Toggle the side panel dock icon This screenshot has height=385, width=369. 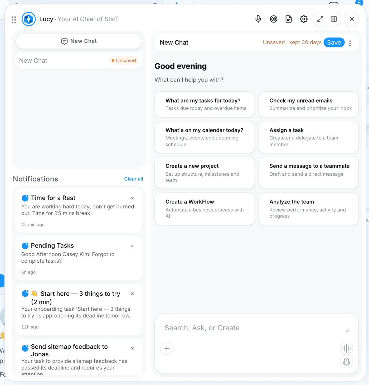click(334, 19)
